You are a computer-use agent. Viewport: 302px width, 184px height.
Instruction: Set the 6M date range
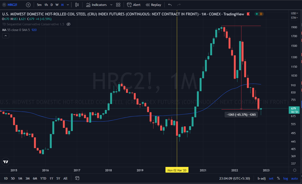(35, 178)
